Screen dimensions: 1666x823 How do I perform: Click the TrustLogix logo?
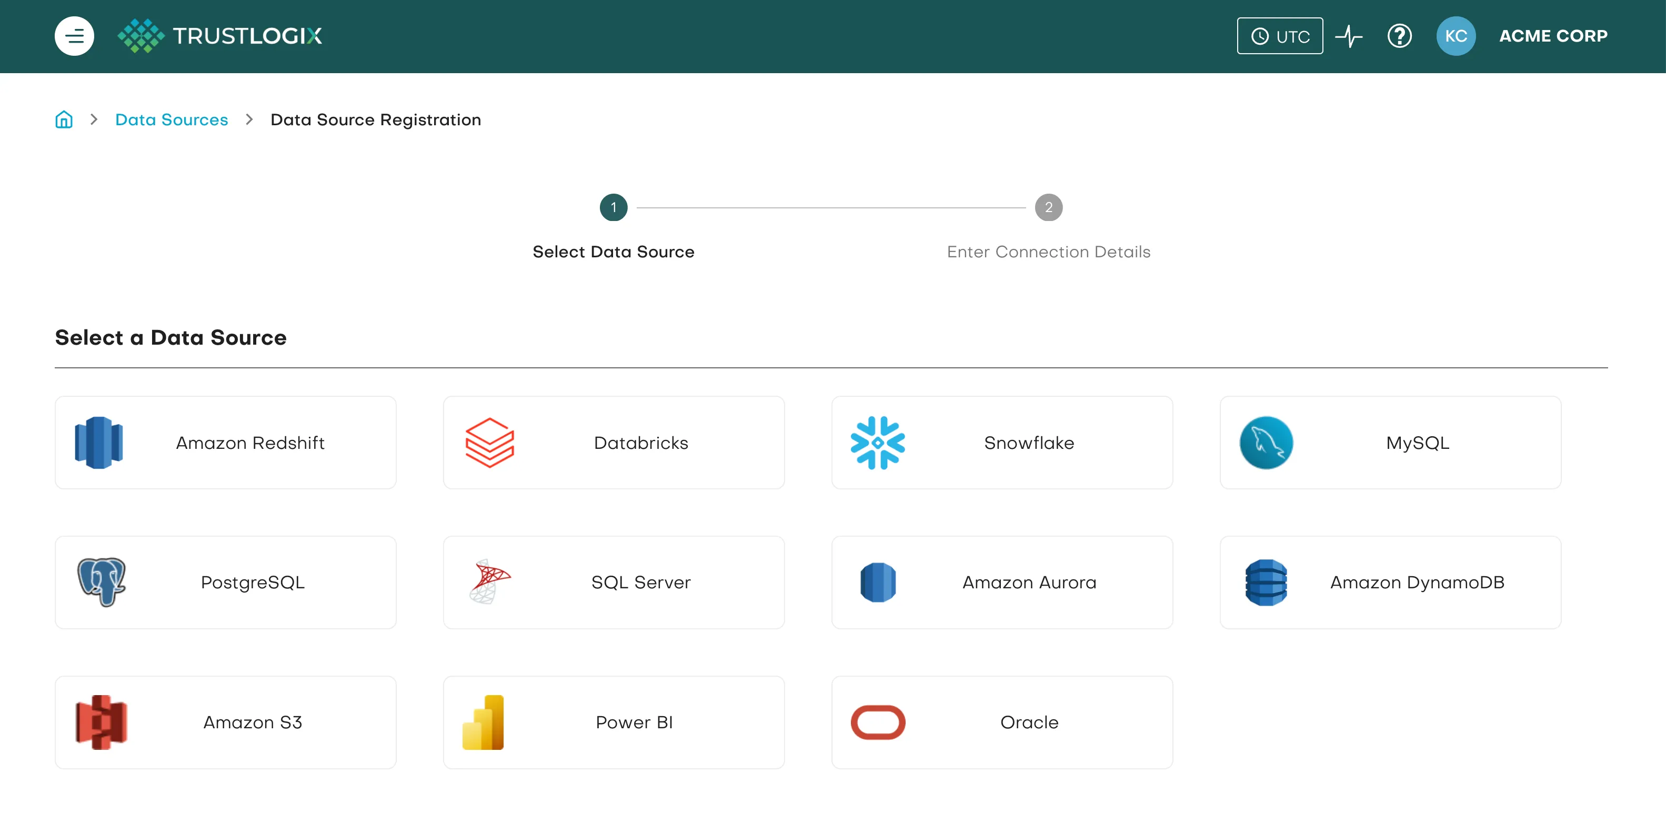point(220,36)
